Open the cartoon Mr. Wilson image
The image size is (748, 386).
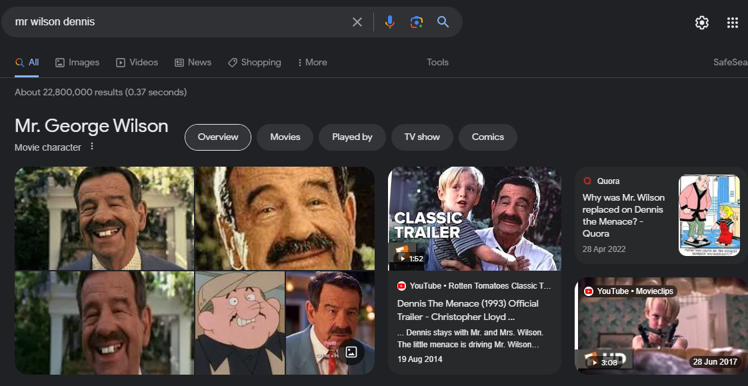click(240, 323)
